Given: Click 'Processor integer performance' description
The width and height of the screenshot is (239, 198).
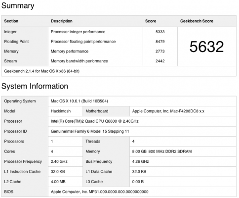Looking at the screenshot, I should pos(78,32).
